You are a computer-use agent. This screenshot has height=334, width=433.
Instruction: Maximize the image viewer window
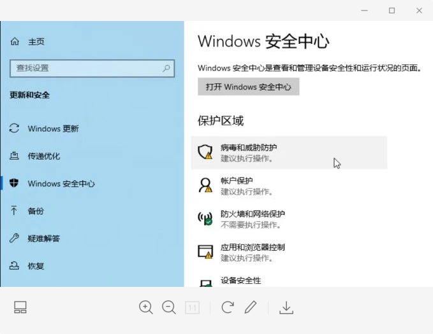tap(392, 10)
